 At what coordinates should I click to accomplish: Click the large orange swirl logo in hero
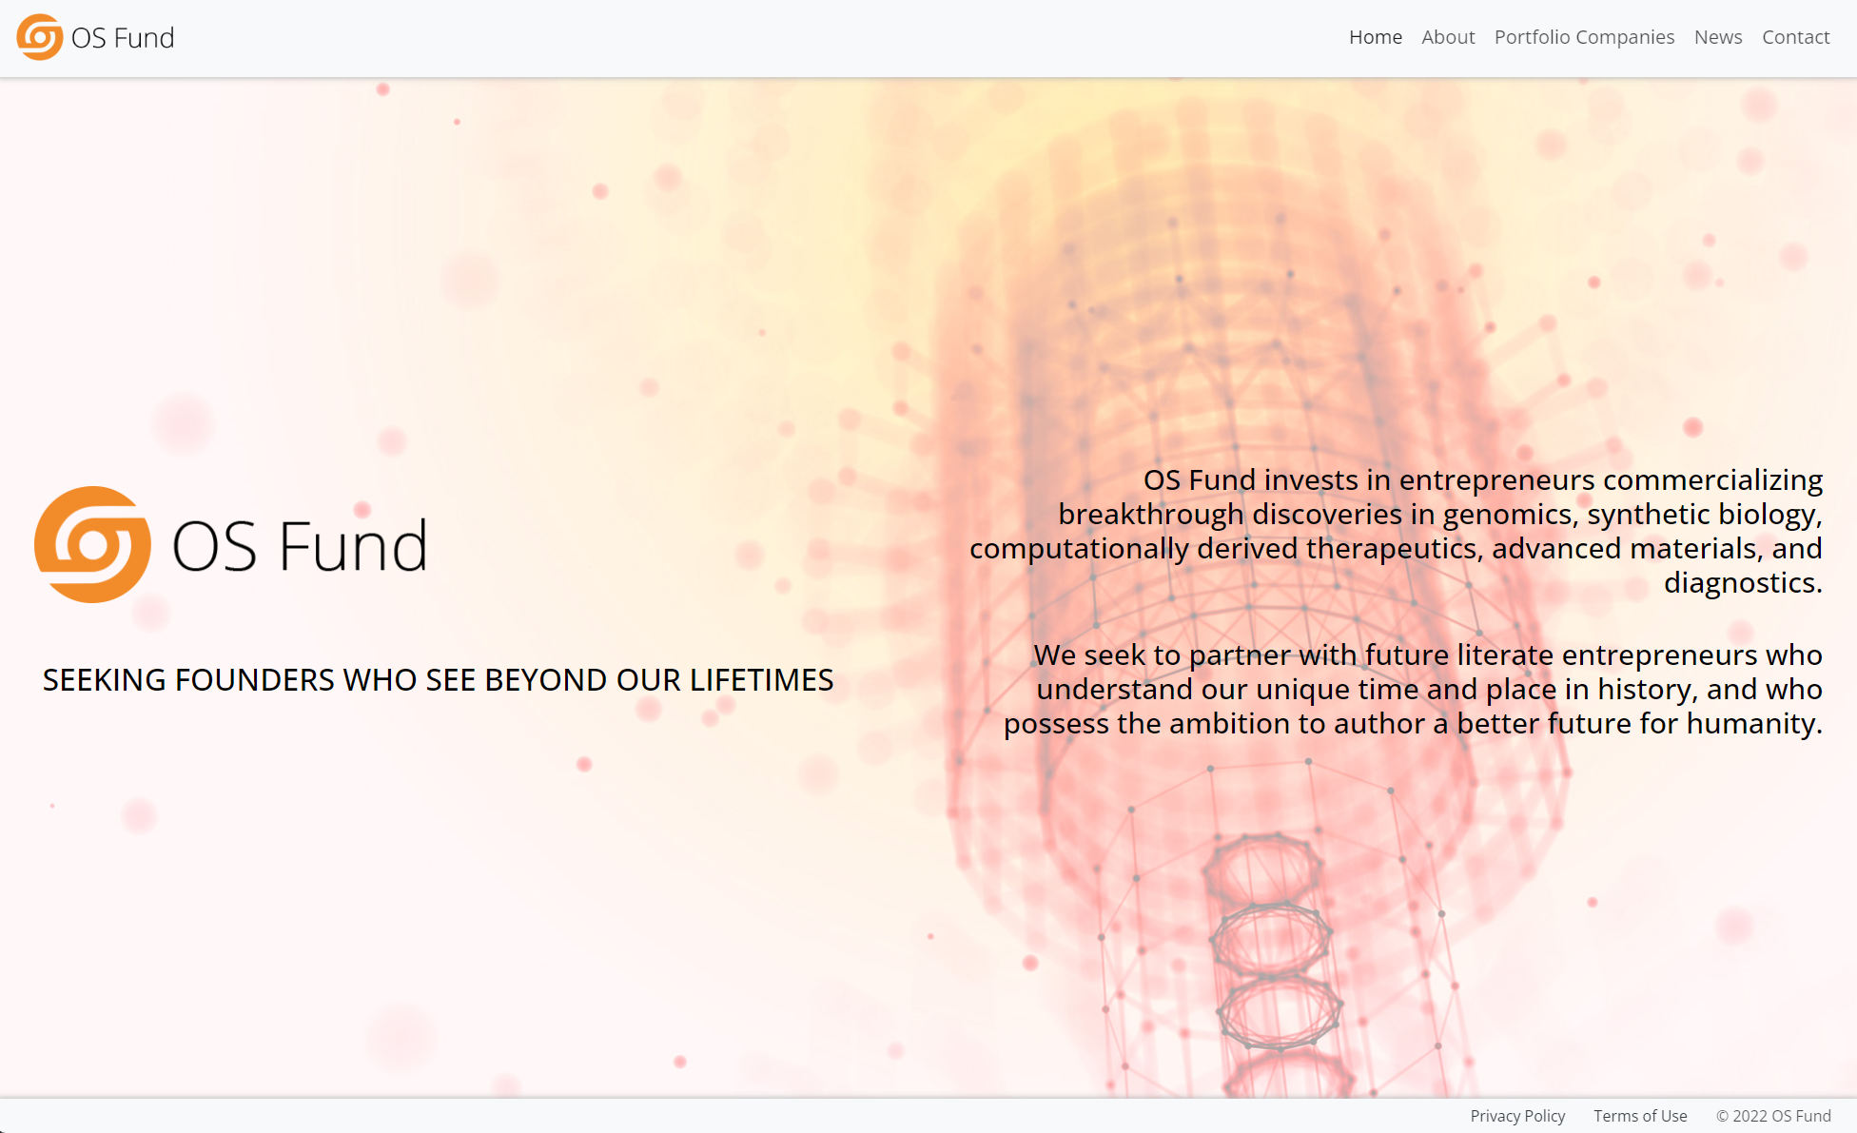(92, 545)
